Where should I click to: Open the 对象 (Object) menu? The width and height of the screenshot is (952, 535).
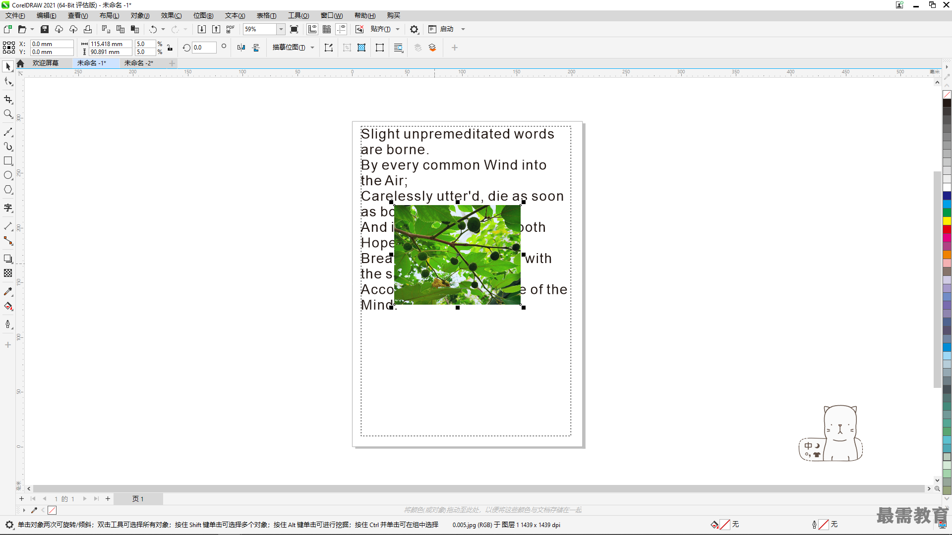(x=140, y=16)
